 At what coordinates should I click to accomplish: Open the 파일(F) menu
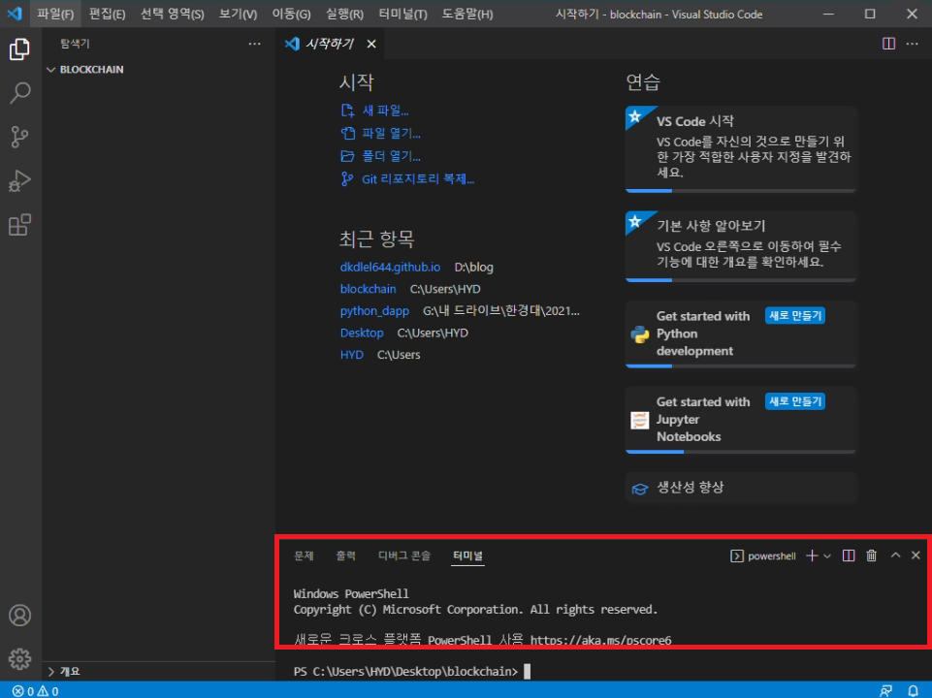coord(55,15)
